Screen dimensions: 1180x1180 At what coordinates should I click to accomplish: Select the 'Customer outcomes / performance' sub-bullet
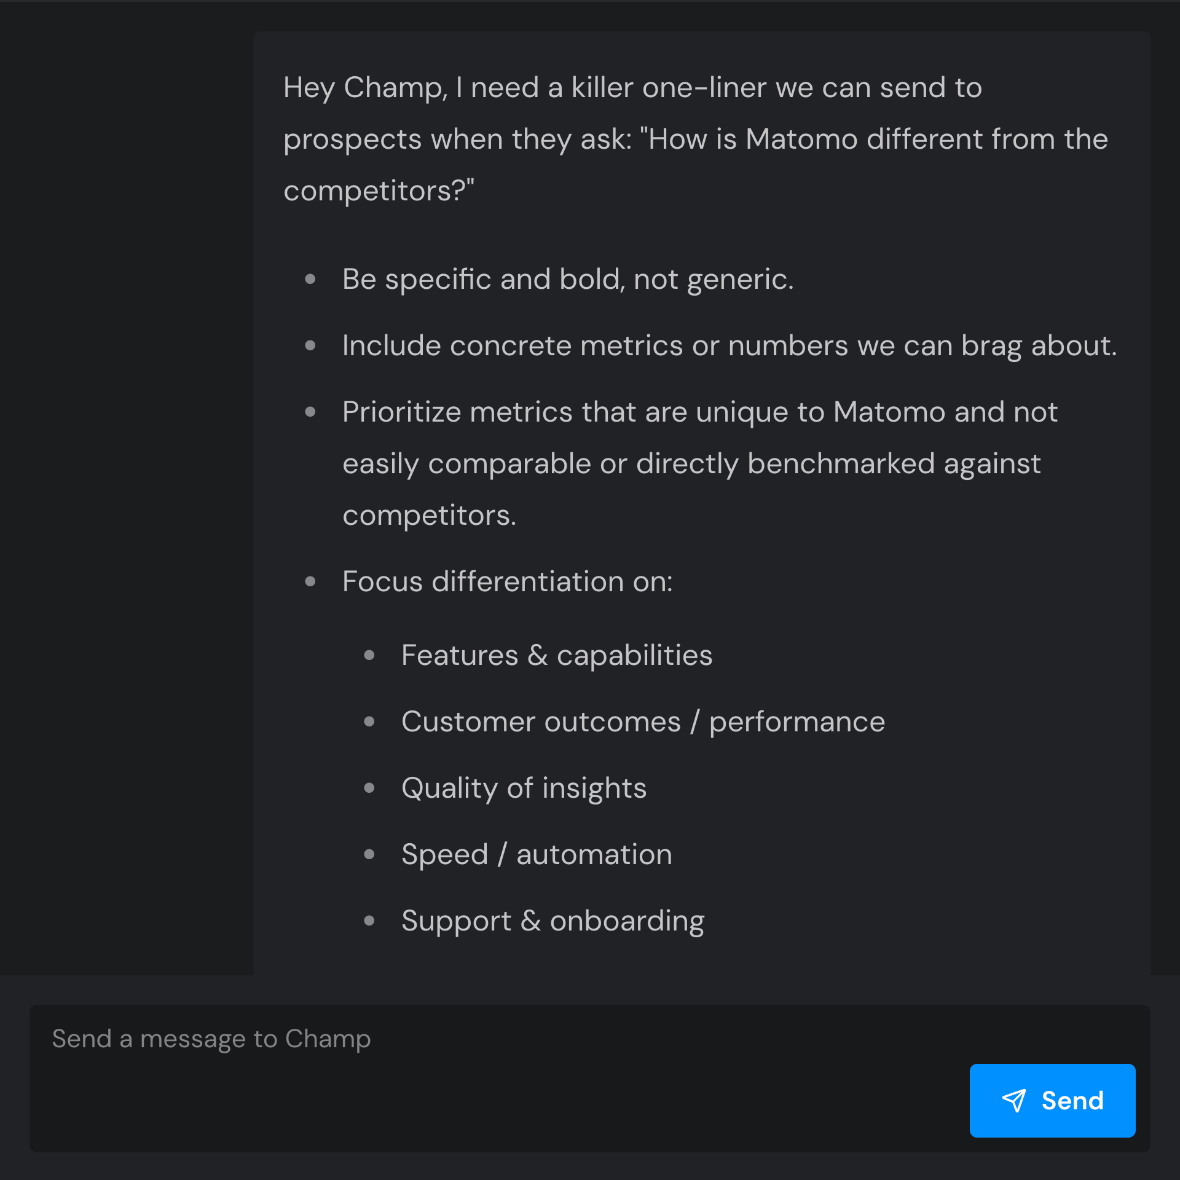coord(643,722)
